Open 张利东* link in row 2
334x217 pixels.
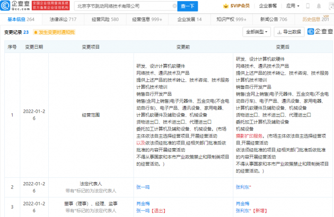click(x=243, y=187)
